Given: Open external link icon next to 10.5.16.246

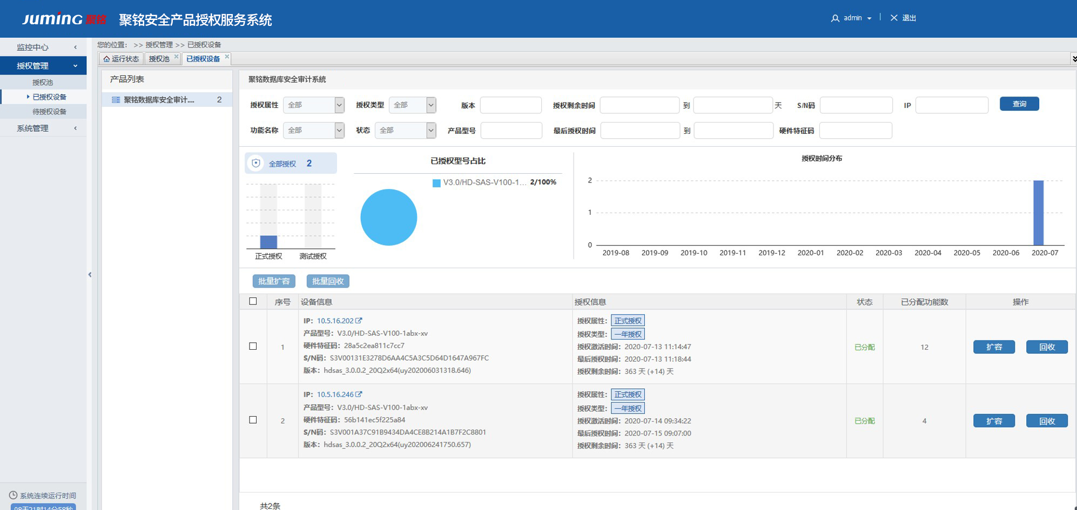Looking at the screenshot, I should 359,395.
